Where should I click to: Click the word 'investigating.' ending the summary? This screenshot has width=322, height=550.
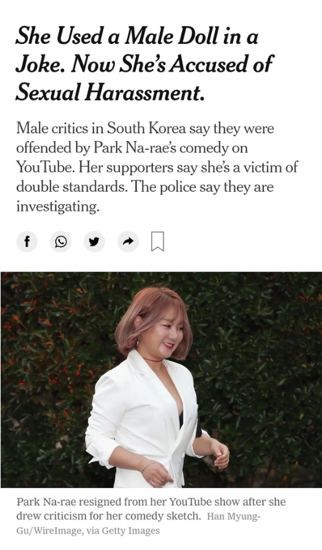58,207
